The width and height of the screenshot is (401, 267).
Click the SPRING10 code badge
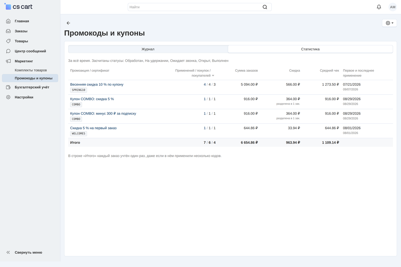(x=79, y=90)
